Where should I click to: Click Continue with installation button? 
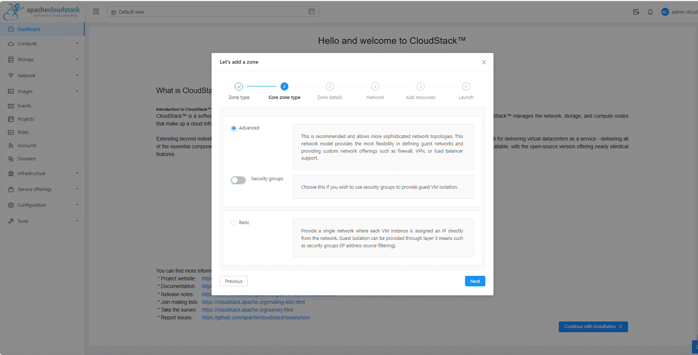coord(593,327)
